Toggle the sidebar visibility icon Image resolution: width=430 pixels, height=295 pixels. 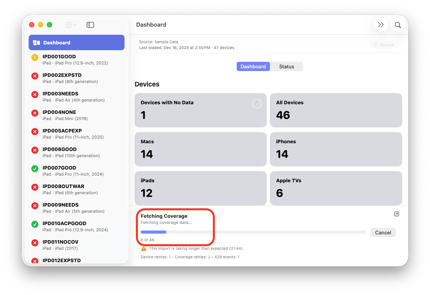click(x=90, y=24)
